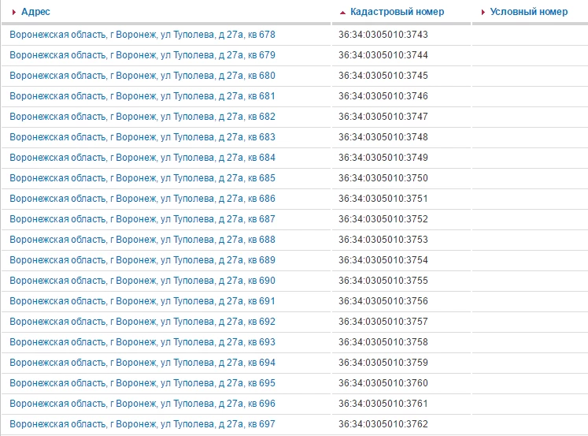588x436 pixels.
Task: Select cadastral number 36:34:0305010:3747
Action: pos(383,117)
